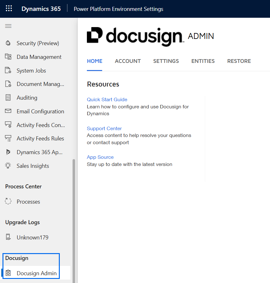Click the Process Center group heading

(23, 186)
